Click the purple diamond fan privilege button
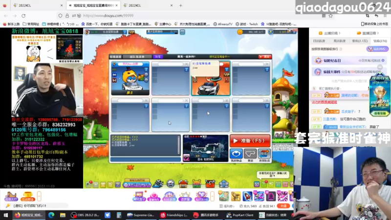Screen dimensions: 391x220 (377, 49)
